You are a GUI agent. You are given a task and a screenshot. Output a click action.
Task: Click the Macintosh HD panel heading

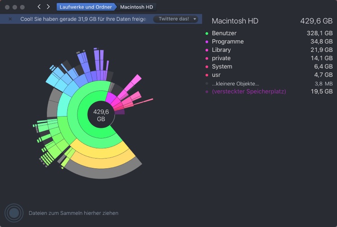(235, 21)
